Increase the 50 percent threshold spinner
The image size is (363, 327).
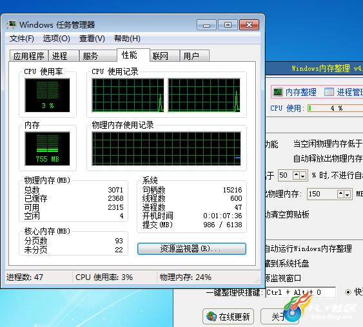click(x=296, y=175)
